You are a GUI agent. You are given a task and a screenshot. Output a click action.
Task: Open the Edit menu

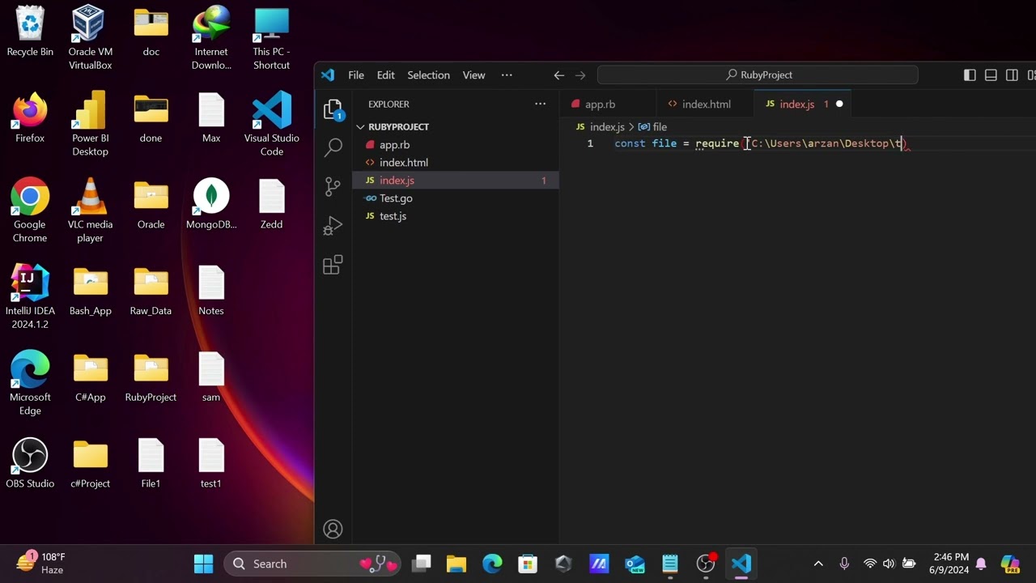click(386, 75)
